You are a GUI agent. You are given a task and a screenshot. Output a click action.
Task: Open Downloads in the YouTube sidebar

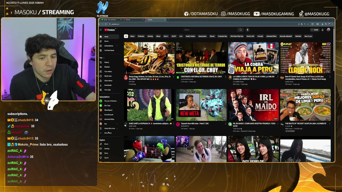pos(109,85)
